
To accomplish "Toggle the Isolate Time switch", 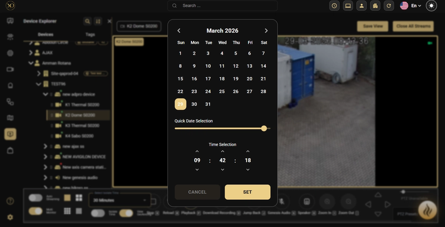I will coord(98,213).
